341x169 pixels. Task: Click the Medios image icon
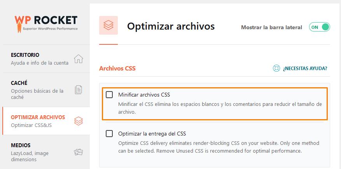coord(79,152)
